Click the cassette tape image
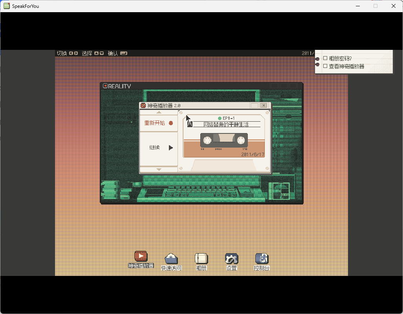 [224, 141]
